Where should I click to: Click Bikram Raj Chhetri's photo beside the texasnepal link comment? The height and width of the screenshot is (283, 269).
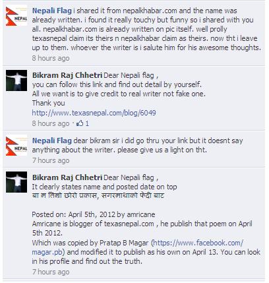coord(16,80)
